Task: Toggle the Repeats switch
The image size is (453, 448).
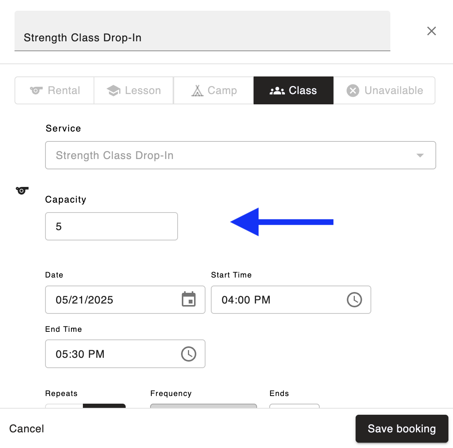Action: click(86, 406)
